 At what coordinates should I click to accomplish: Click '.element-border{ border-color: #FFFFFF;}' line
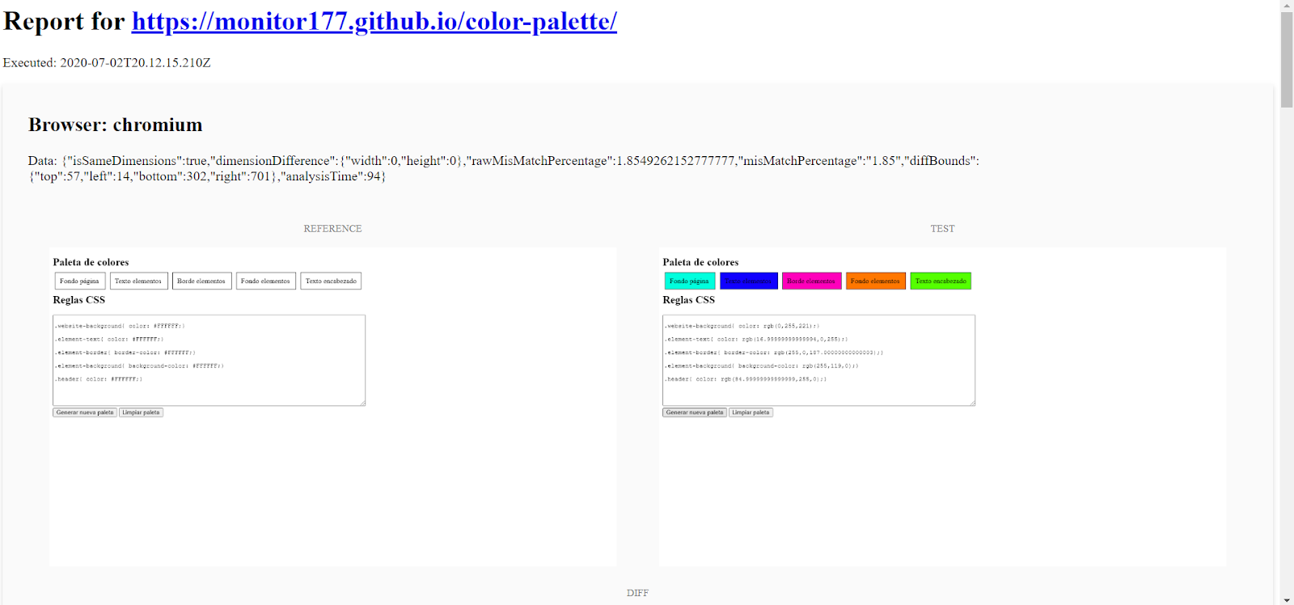(125, 353)
